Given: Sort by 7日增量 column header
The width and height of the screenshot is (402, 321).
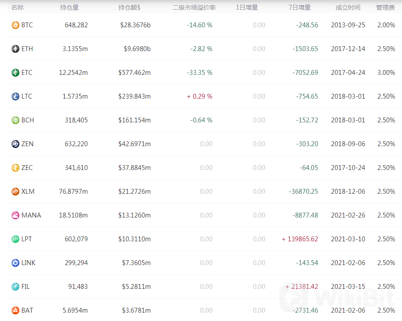Looking at the screenshot, I should click(300, 7).
